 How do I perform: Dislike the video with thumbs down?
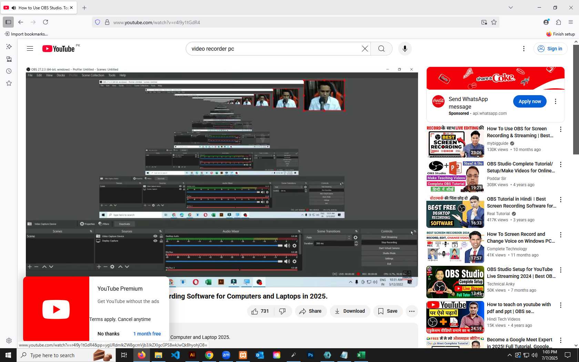[283, 311]
